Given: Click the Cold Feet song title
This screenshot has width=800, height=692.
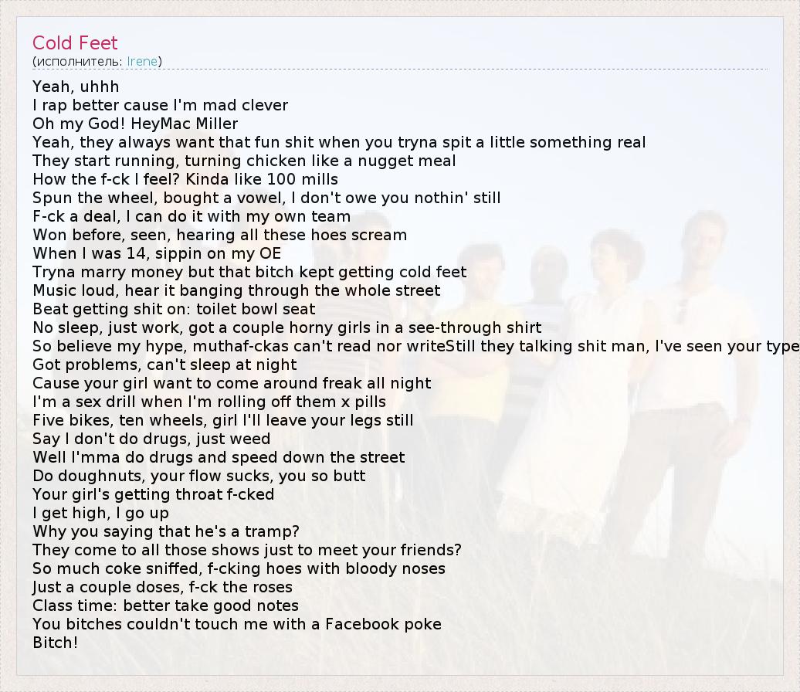Looking at the screenshot, I should (x=75, y=43).
